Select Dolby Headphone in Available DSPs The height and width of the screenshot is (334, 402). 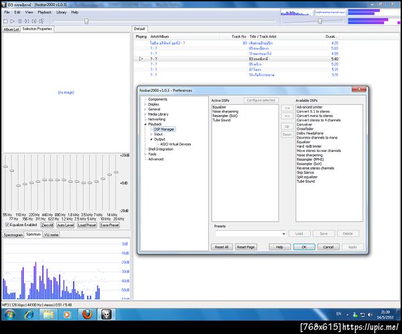pos(310,133)
